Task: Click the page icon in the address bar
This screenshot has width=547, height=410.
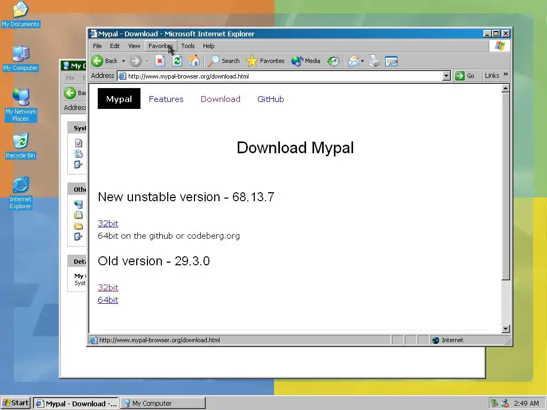Action: point(122,76)
